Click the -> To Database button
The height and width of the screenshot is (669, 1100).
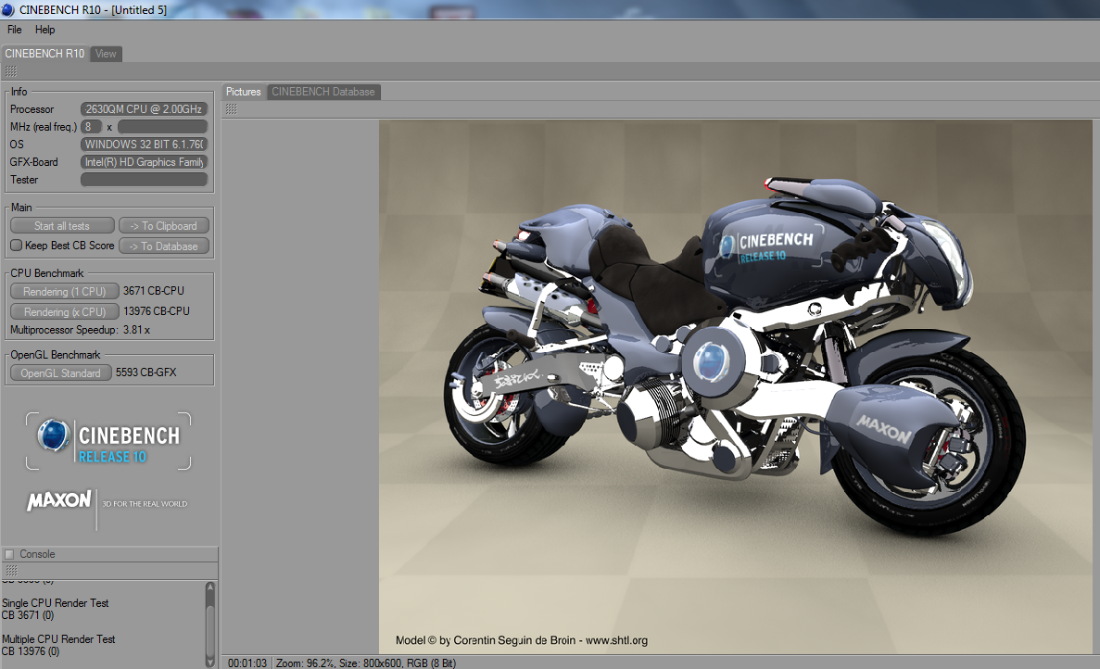point(164,246)
